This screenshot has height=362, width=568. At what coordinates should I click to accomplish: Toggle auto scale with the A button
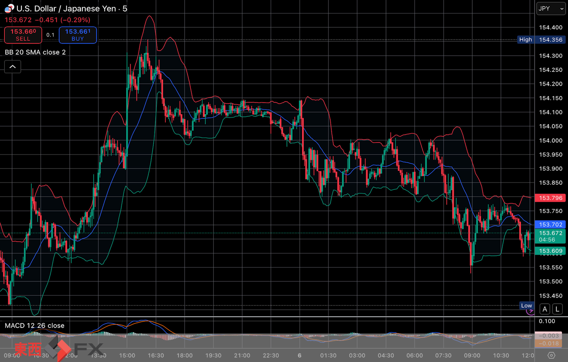545,309
